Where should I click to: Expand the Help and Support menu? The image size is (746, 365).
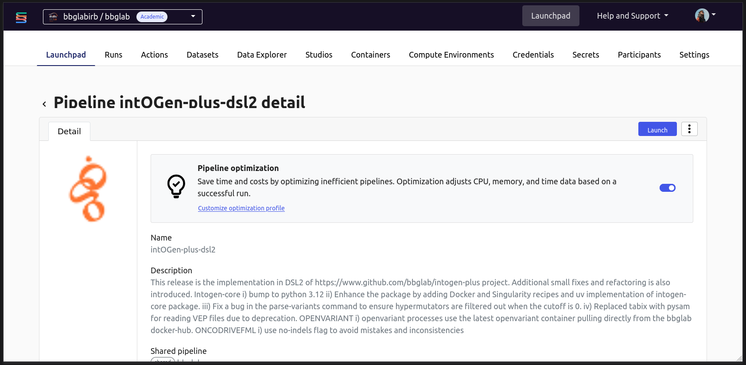click(633, 16)
